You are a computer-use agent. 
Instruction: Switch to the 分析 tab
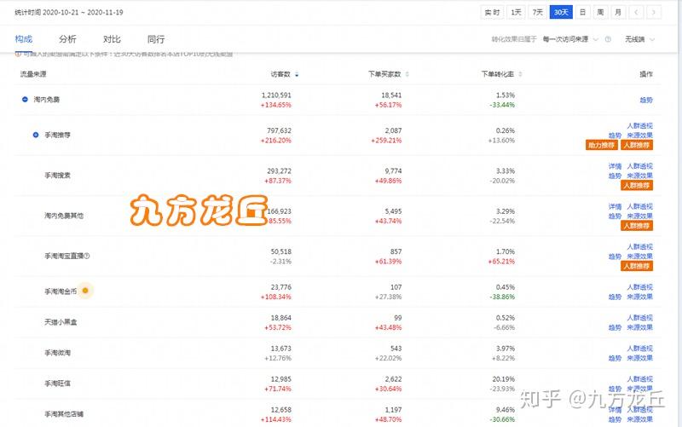(67, 39)
